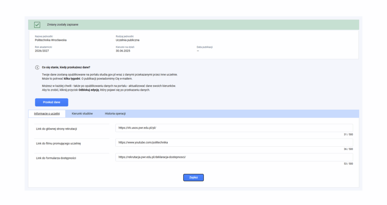Click the bold Odblokuj edycję text
The height and width of the screenshot is (205, 387).
89,90
